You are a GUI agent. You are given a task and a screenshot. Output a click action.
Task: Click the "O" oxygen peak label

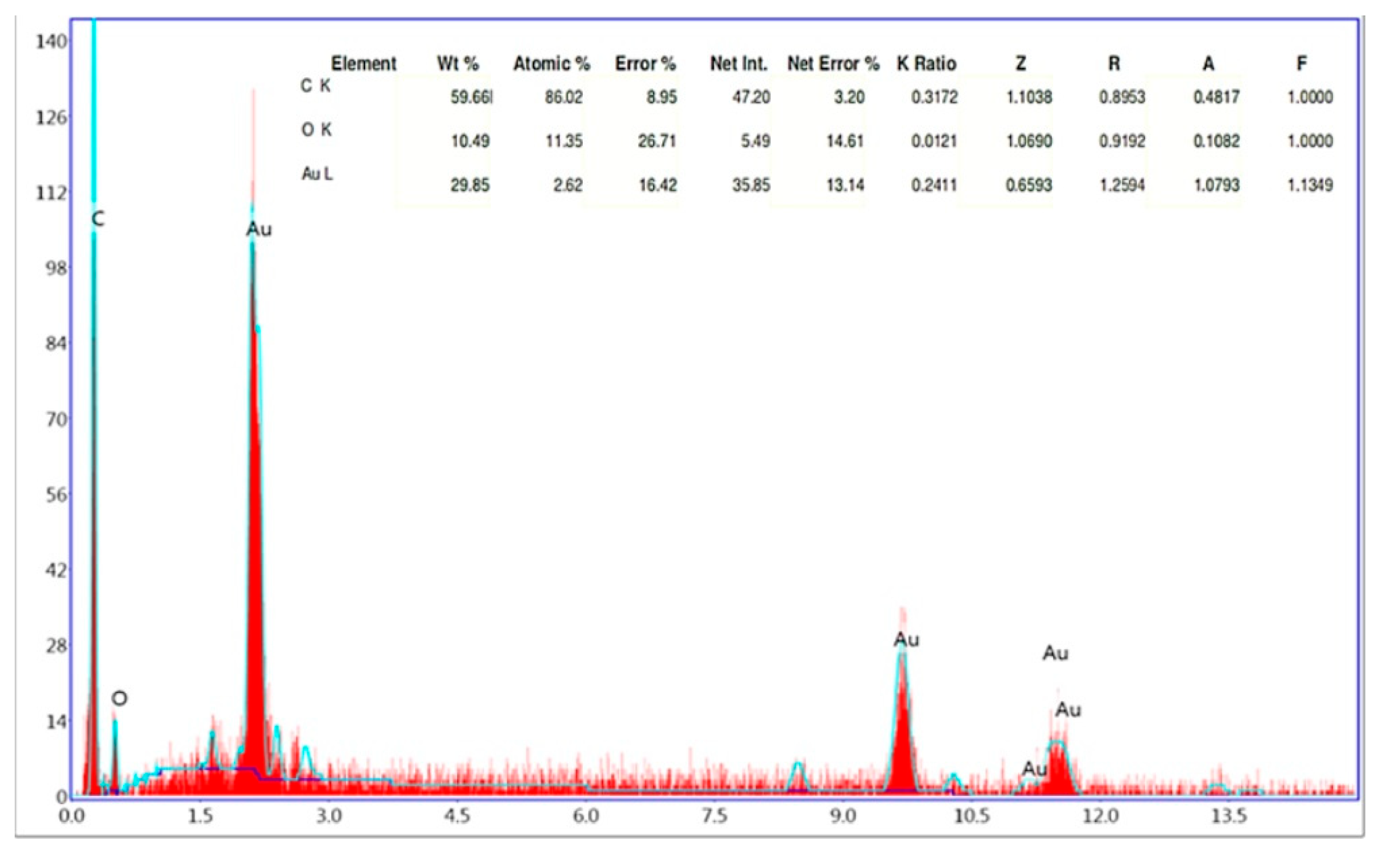tap(119, 699)
